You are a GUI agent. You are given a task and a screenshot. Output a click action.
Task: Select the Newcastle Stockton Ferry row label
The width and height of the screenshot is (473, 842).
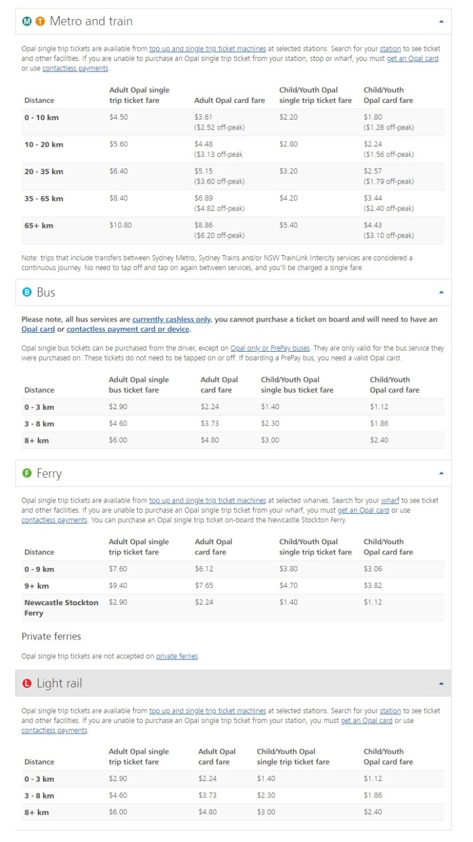(x=61, y=608)
